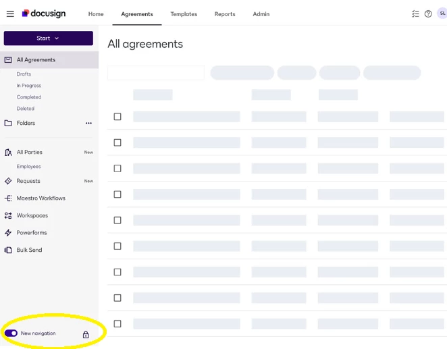Click the Requests ticket icon
This screenshot has height=349, width=447.
(8, 181)
